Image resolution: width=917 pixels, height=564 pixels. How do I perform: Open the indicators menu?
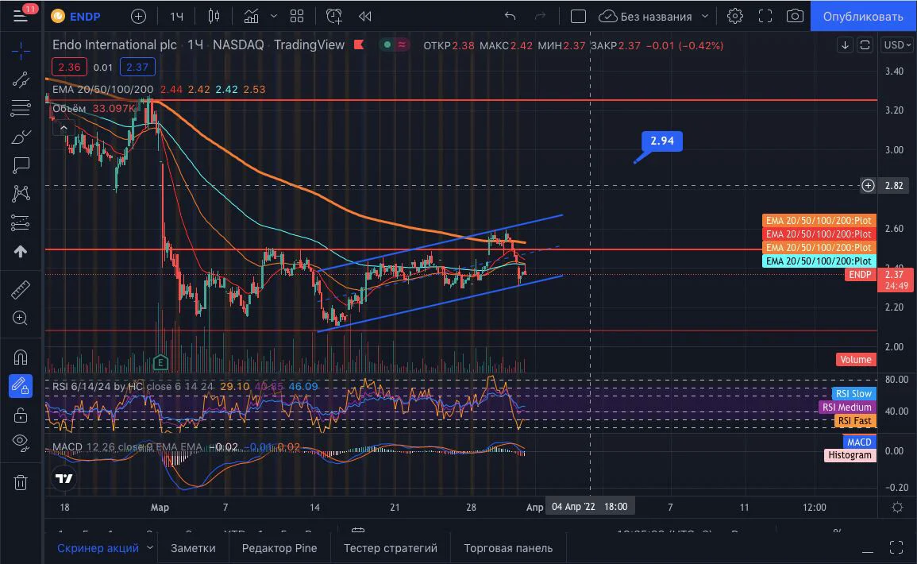click(x=252, y=17)
